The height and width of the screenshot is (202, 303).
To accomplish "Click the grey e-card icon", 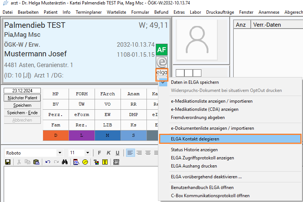I will coord(161,62).
